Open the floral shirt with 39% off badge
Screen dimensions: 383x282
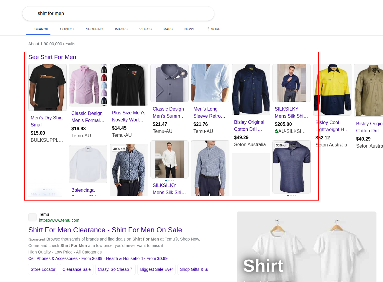[x=129, y=170]
